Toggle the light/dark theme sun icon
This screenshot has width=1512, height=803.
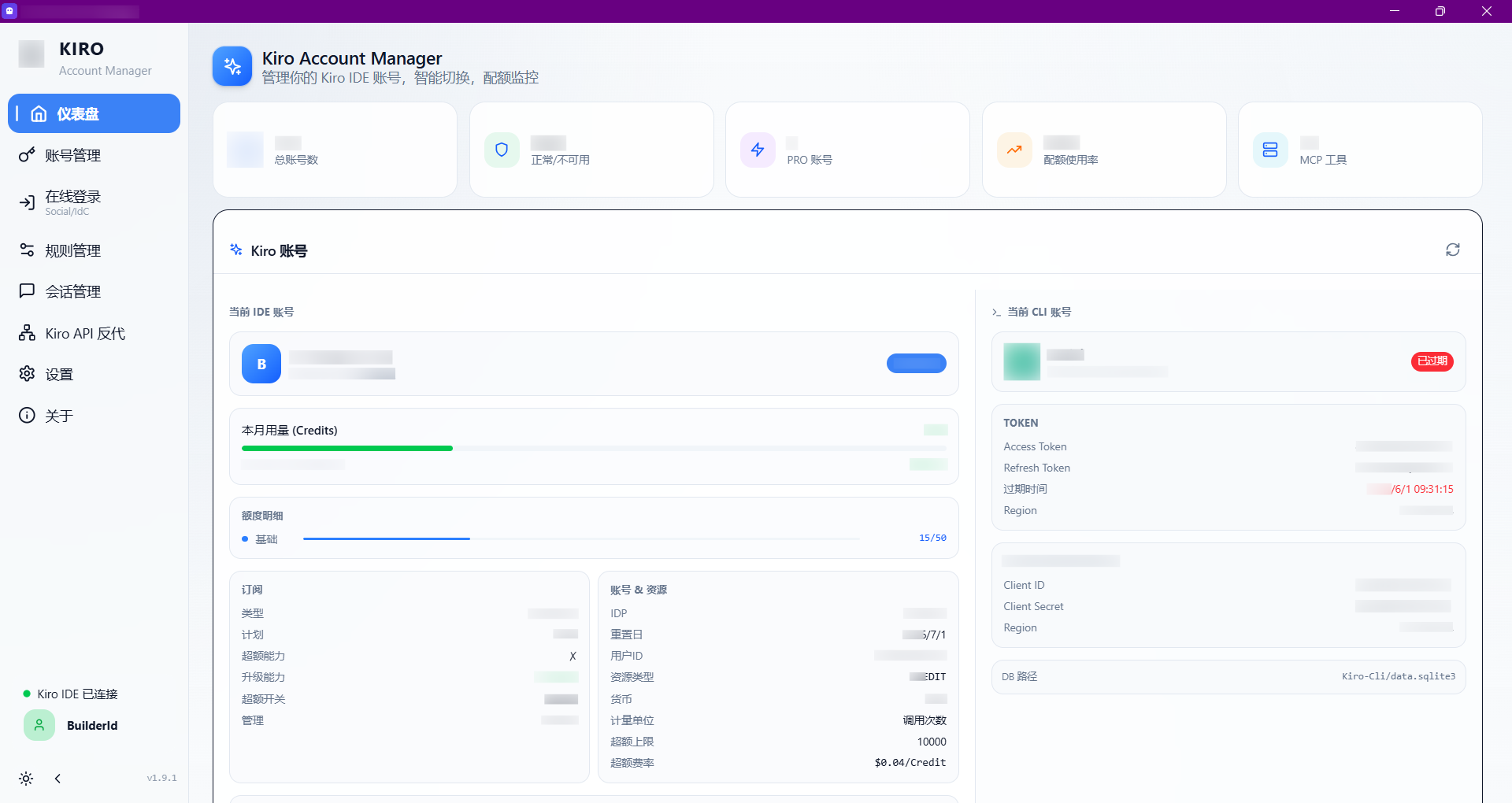(x=26, y=779)
